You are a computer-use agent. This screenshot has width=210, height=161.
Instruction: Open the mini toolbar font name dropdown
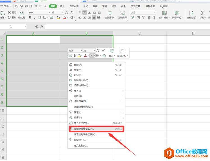(x=81, y=50)
